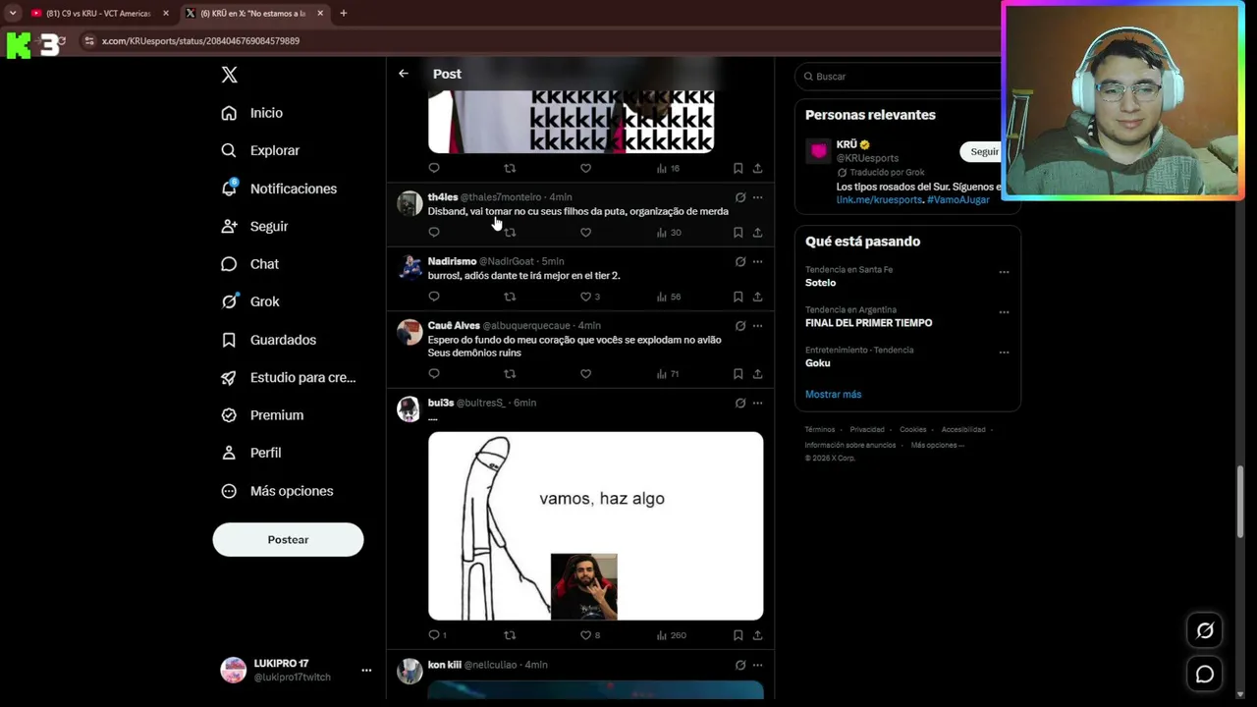Open Grok explanation for kon kiii's tweet
Viewport: 1257px width, 707px height.
pyautogui.click(x=740, y=665)
